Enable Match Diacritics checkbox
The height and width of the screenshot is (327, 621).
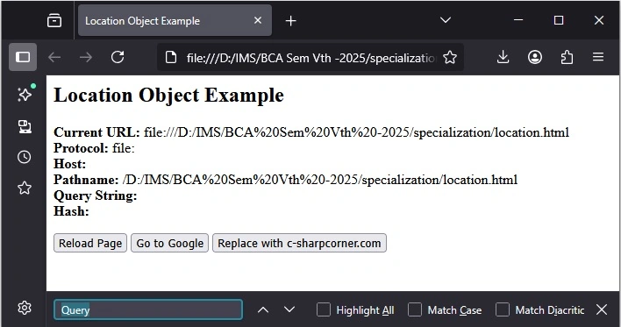coord(503,309)
